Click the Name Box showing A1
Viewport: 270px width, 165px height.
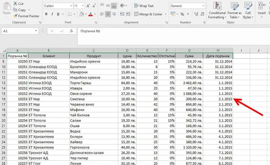click(18, 31)
